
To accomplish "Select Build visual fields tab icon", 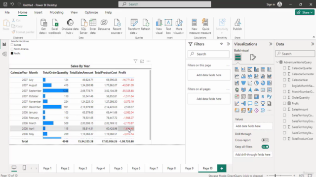I will [238, 58].
